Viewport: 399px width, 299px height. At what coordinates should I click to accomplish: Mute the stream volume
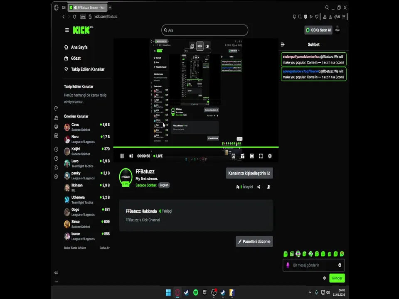[x=131, y=156]
